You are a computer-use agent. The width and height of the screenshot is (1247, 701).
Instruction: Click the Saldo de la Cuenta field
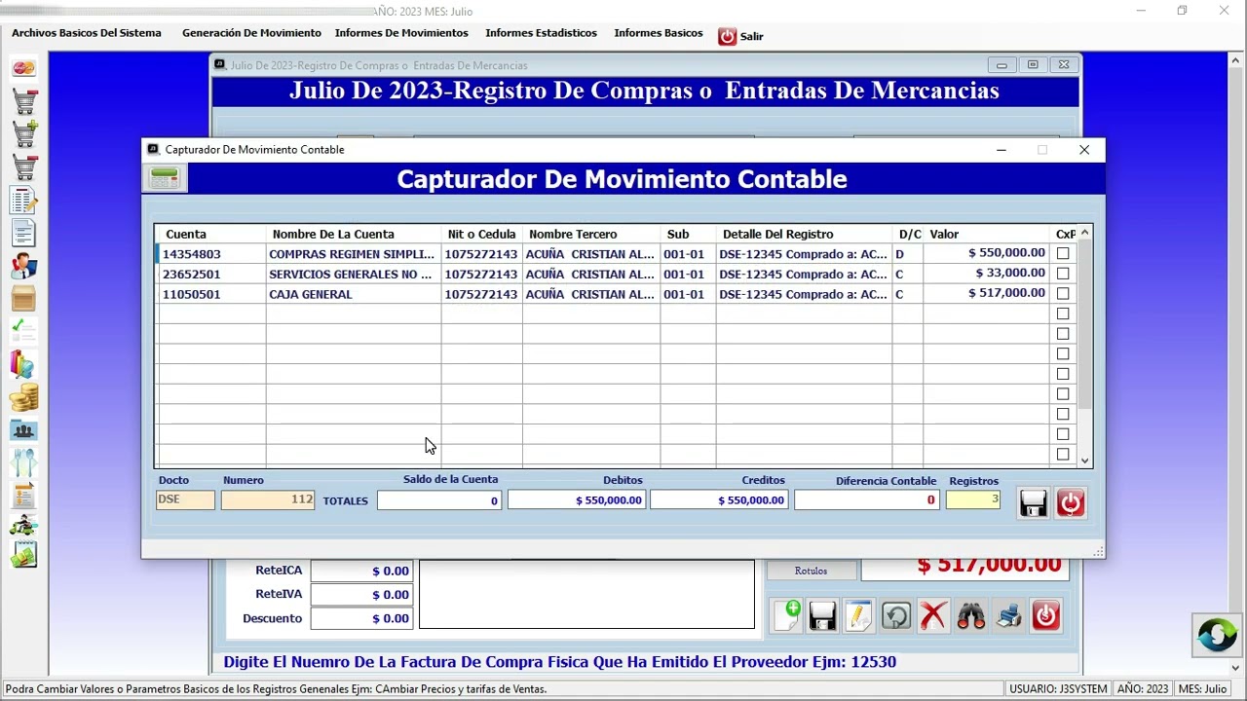439,499
